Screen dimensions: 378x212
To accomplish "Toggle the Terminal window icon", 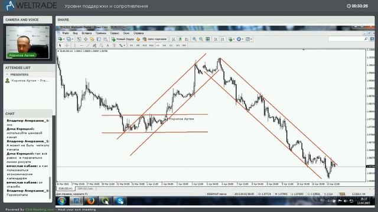I will (x=99, y=39).
